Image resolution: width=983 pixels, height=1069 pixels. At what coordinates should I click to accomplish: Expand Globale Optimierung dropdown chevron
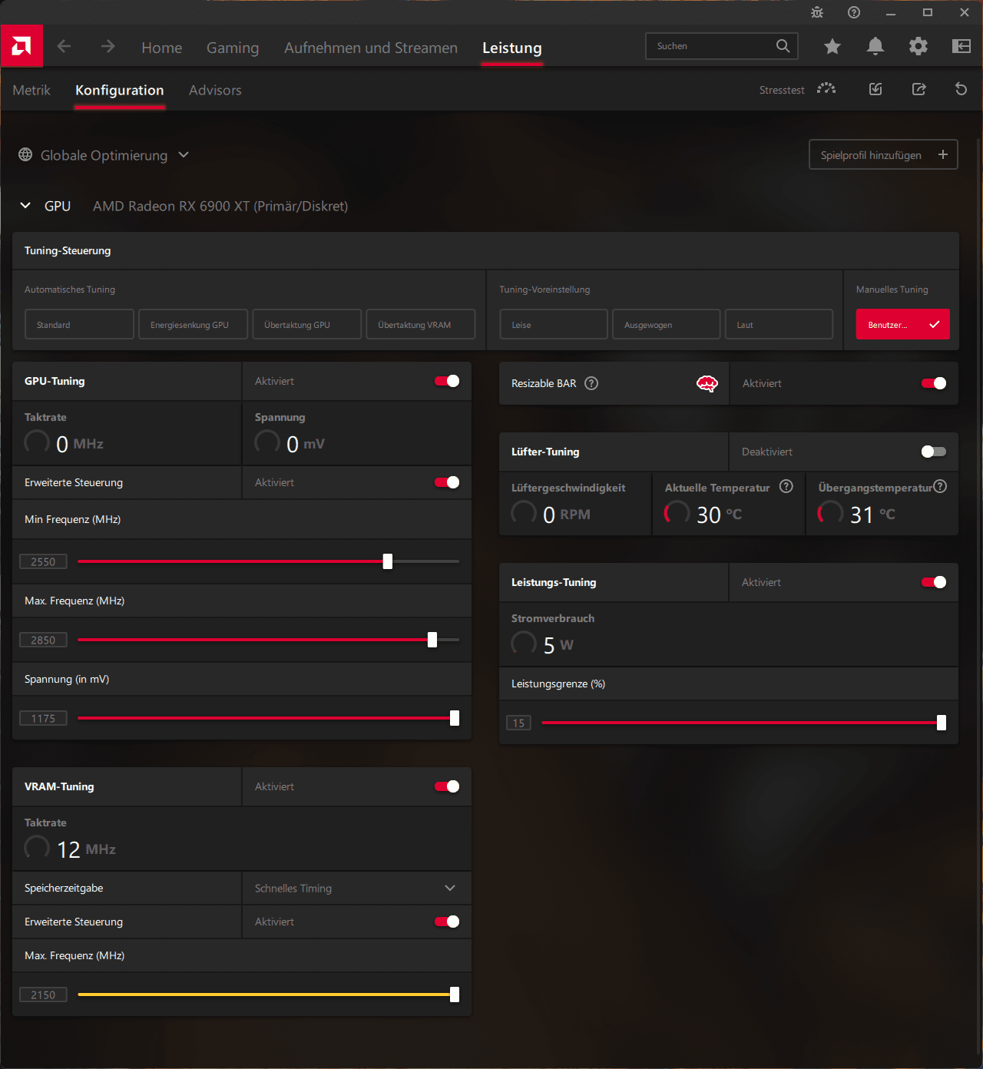click(184, 154)
